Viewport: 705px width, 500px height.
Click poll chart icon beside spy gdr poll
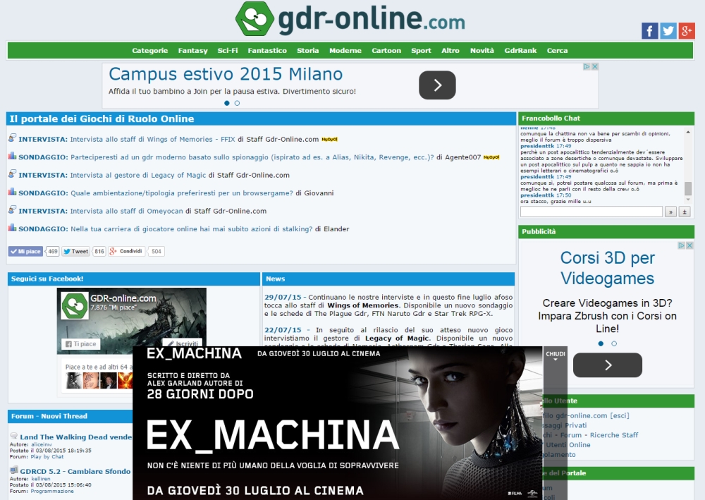(x=12, y=156)
